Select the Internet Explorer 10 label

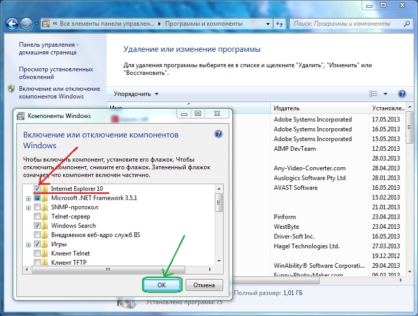tap(77, 189)
